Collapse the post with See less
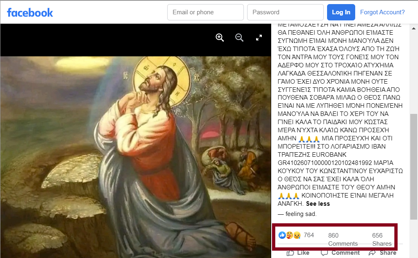This screenshot has width=418, height=258. coord(318,204)
